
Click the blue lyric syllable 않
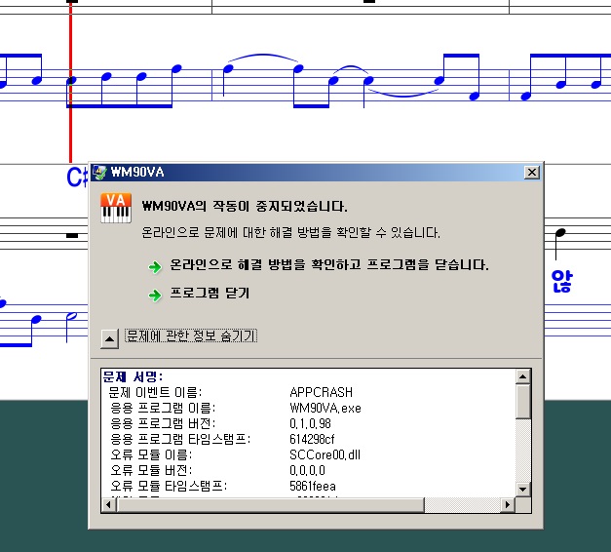[x=561, y=281]
